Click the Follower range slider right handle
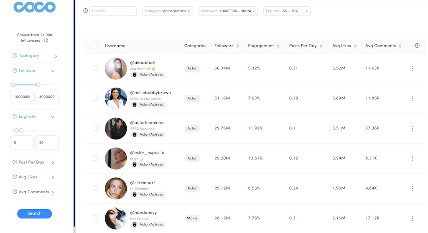 (x=38, y=85)
